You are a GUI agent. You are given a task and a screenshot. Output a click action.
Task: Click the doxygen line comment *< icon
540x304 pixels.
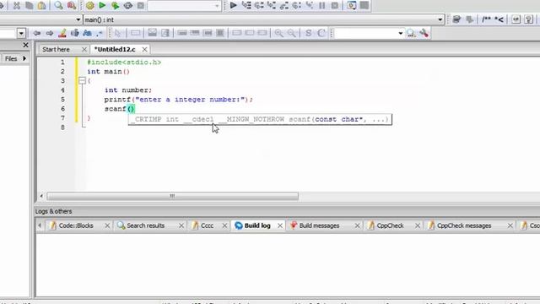point(499,19)
